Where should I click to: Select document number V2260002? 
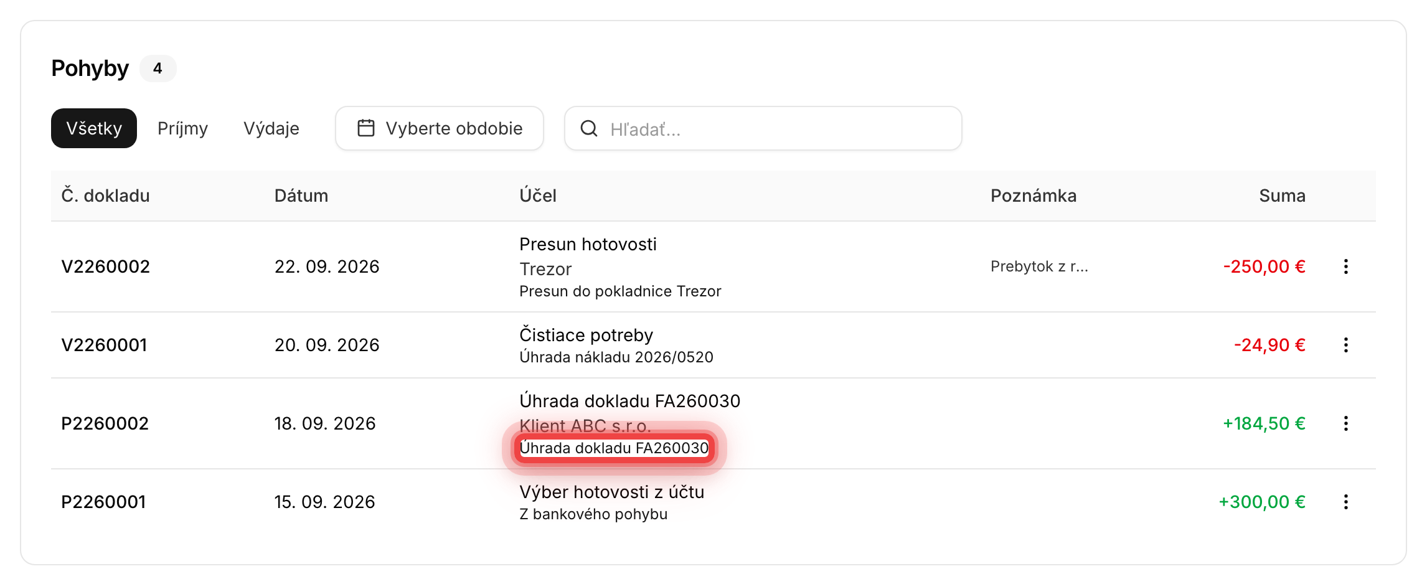pos(106,266)
